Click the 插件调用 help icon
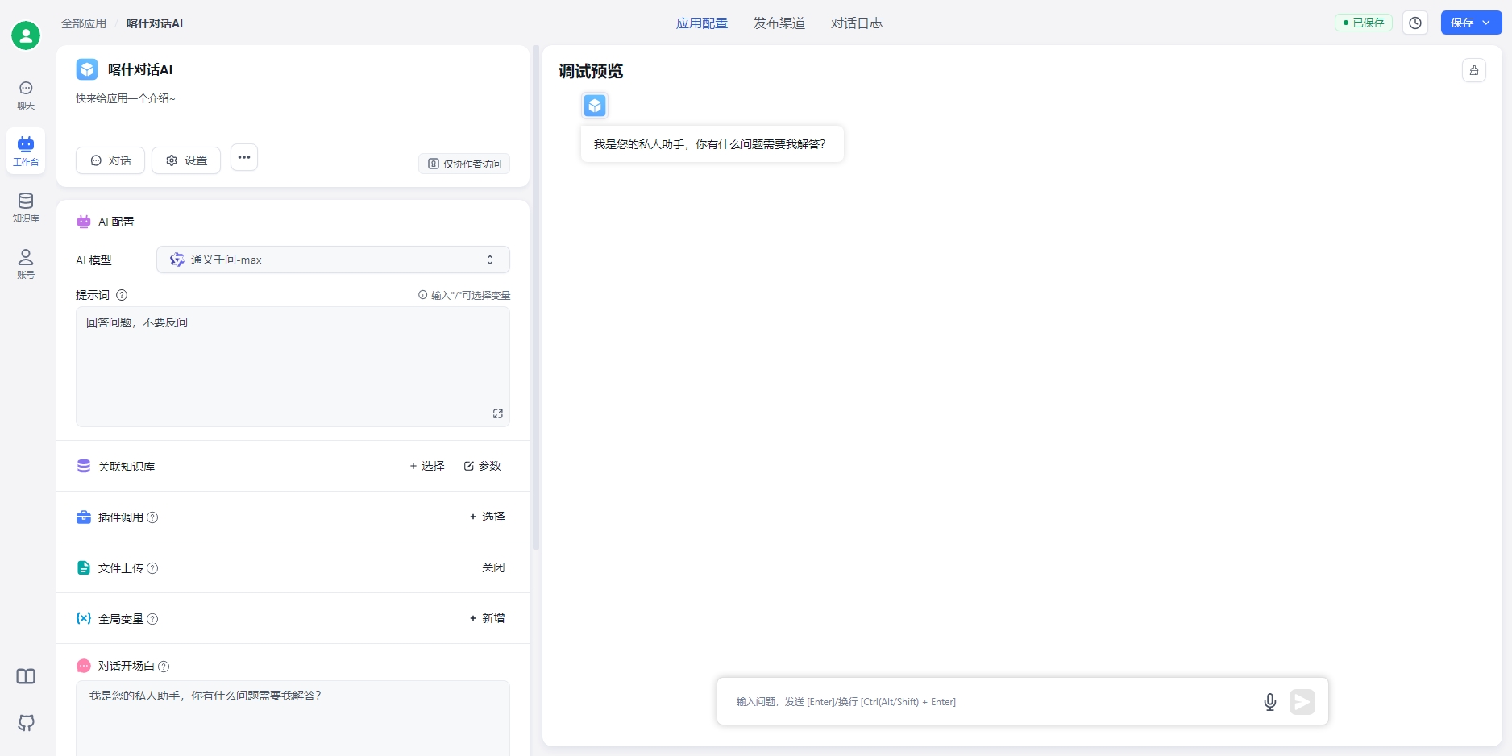This screenshot has width=1512, height=756. tap(152, 517)
